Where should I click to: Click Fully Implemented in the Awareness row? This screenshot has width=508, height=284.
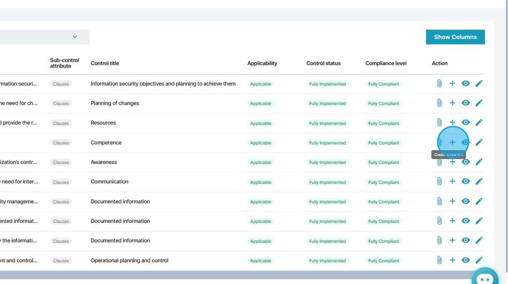coord(327,162)
